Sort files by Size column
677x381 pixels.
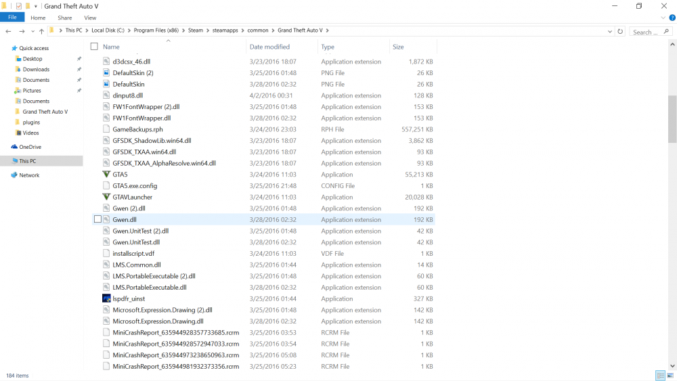(398, 47)
